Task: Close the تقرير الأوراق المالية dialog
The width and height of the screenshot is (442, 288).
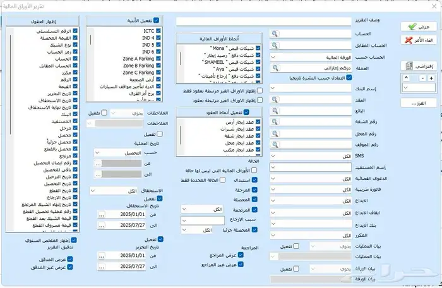Action: [x=434, y=6]
